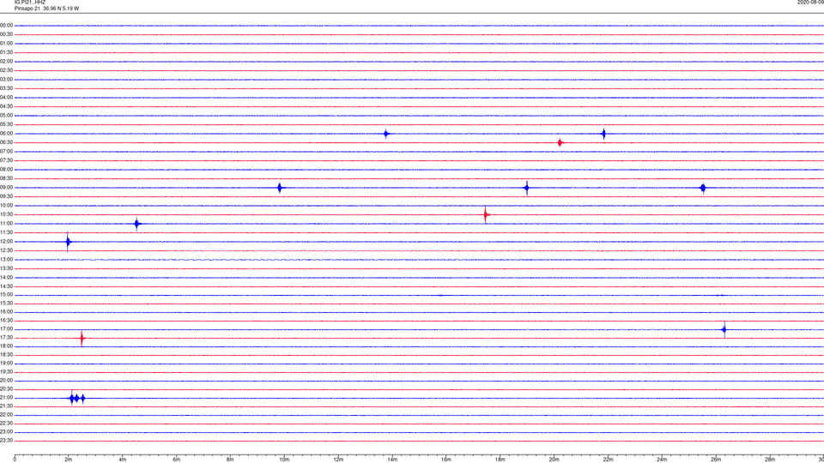The width and height of the screenshot is (824, 463).
Task: Click the 18:30 time label
Action: point(6,355)
